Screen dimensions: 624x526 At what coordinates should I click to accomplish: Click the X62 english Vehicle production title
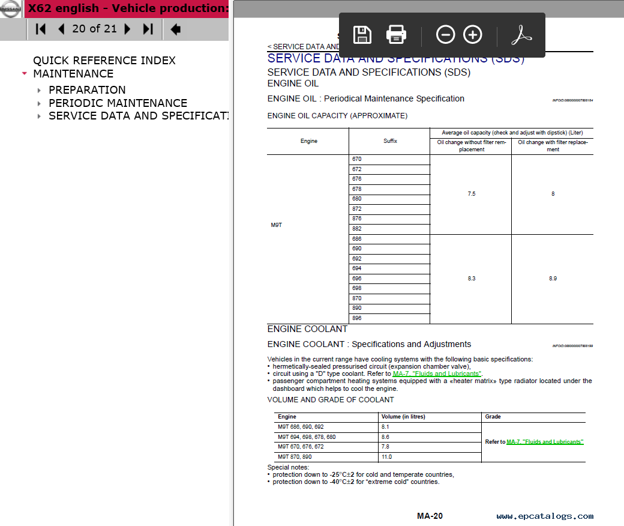[x=128, y=8]
